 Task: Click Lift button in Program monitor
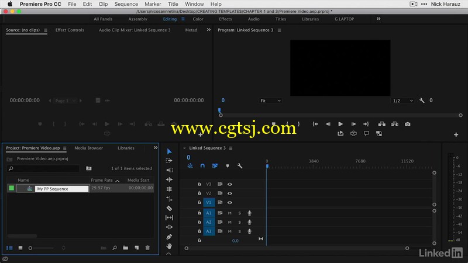pyautogui.click(x=382, y=124)
